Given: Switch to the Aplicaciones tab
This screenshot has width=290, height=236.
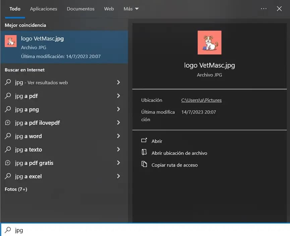Looking at the screenshot, I should click(43, 9).
